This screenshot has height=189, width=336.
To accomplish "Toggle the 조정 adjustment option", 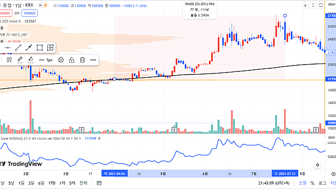I will point(302,183).
